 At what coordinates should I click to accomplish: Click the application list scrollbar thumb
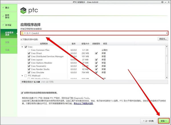[x=167, y=56]
